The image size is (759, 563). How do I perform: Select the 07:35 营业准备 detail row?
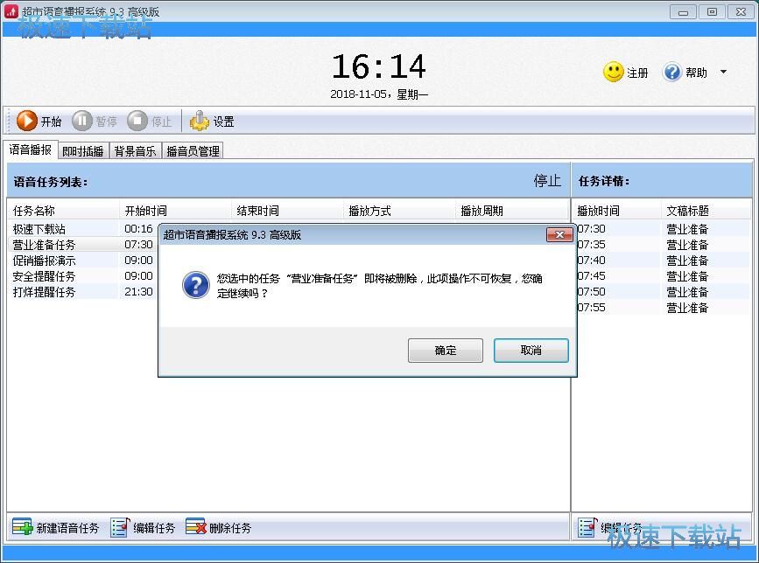(664, 245)
